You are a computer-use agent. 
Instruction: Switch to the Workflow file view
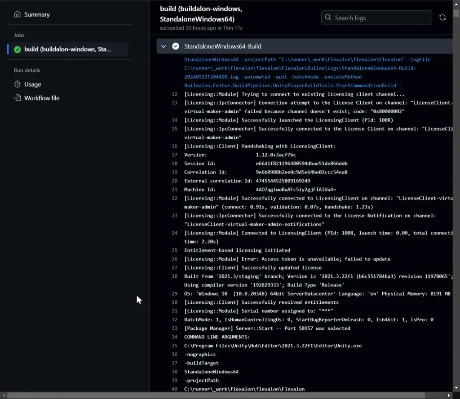41,98
